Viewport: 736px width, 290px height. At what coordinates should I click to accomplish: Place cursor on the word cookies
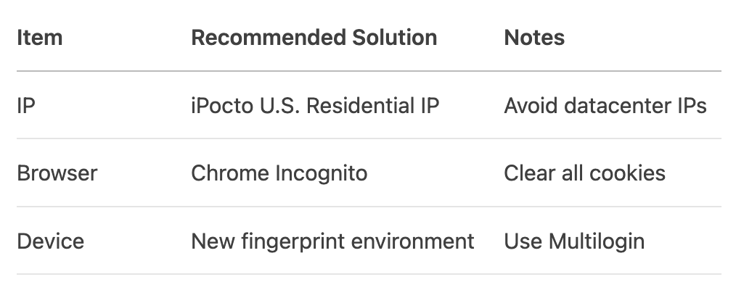tap(629, 173)
